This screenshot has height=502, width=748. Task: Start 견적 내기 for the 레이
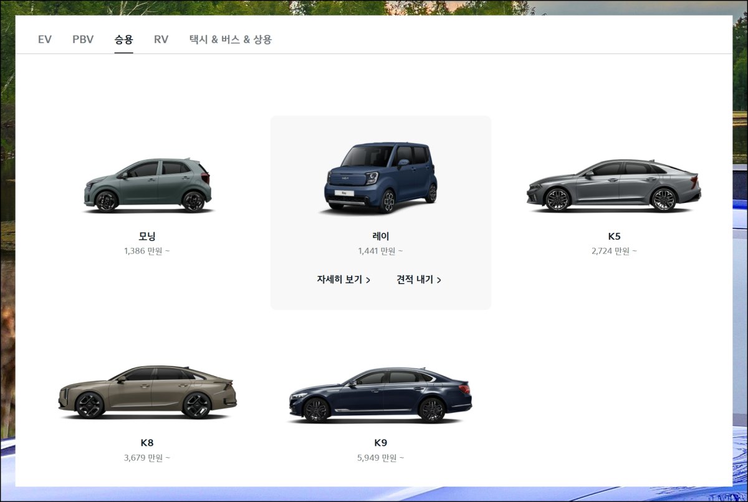[419, 280]
